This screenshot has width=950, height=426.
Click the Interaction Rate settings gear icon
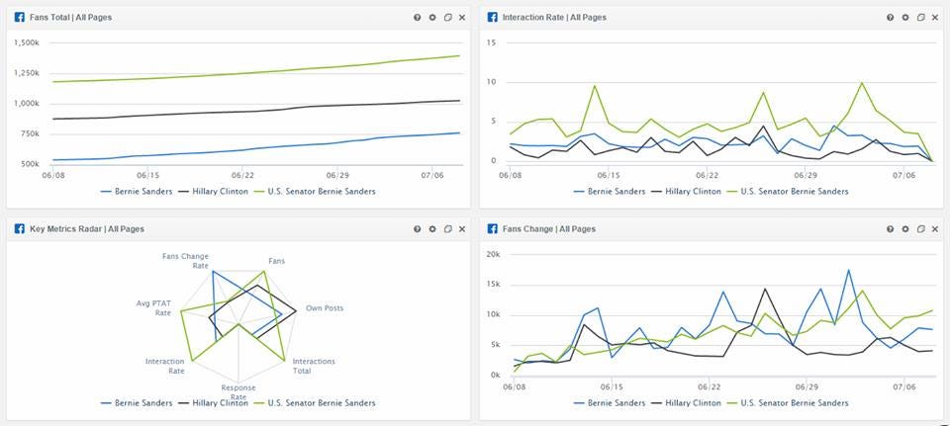coord(905,18)
